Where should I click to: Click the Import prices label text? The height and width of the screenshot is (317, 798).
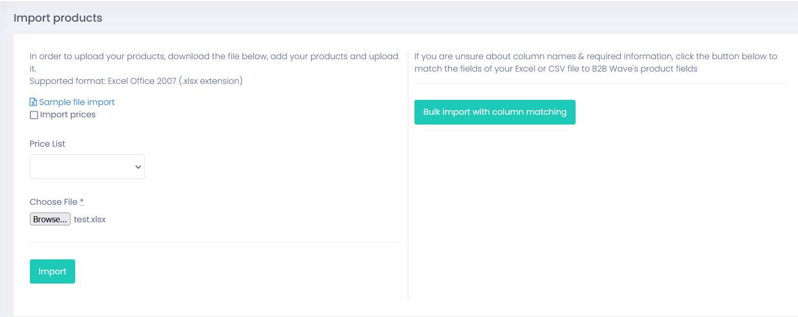[67, 115]
